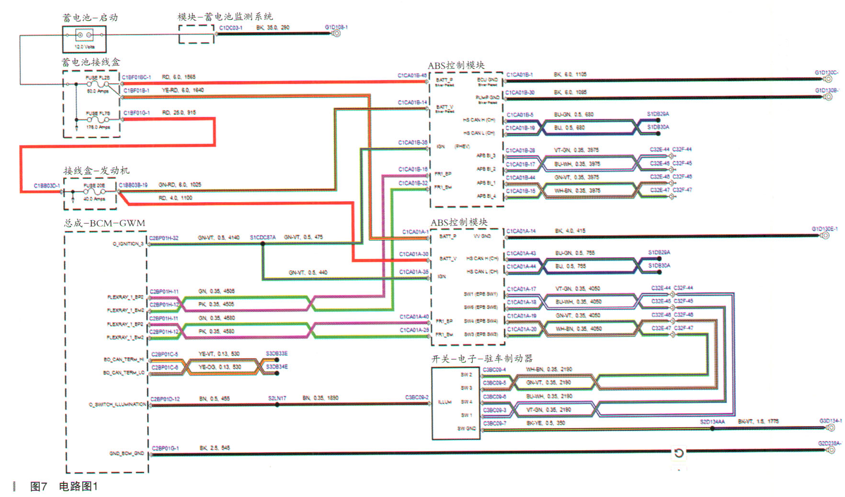Click wire label YE-RD, 6.0, 1640
Viewport: 845px width, 497px height.
click(x=183, y=90)
